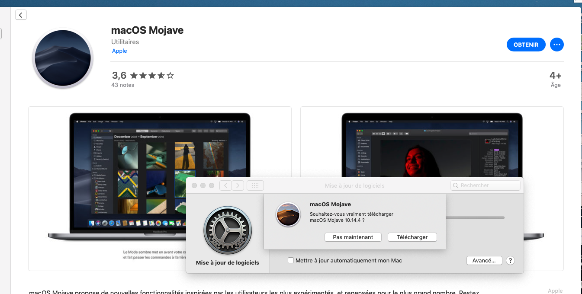The width and height of the screenshot is (582, 294).
Task: Click the Avancé… button
Action: [484, 260]
